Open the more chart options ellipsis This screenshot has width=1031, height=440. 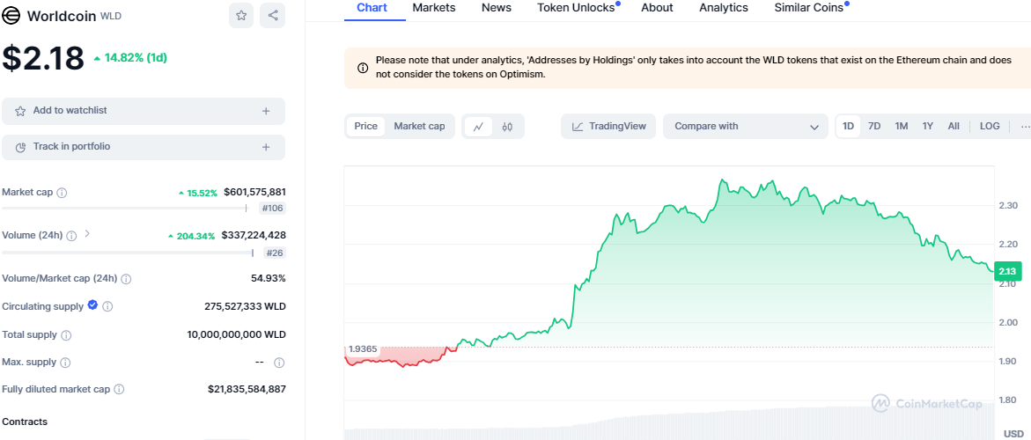(x=1025, y=126)
